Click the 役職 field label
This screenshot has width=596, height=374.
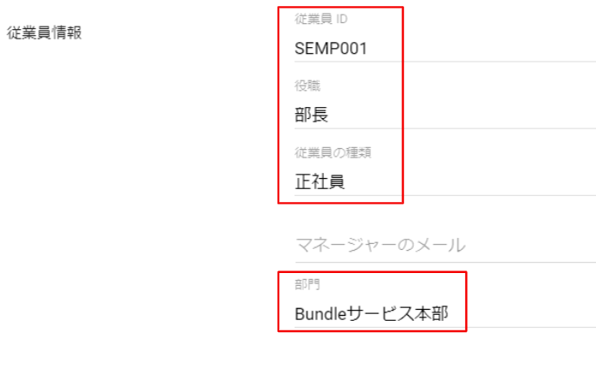pyautogui.click(x=307, y=86)
